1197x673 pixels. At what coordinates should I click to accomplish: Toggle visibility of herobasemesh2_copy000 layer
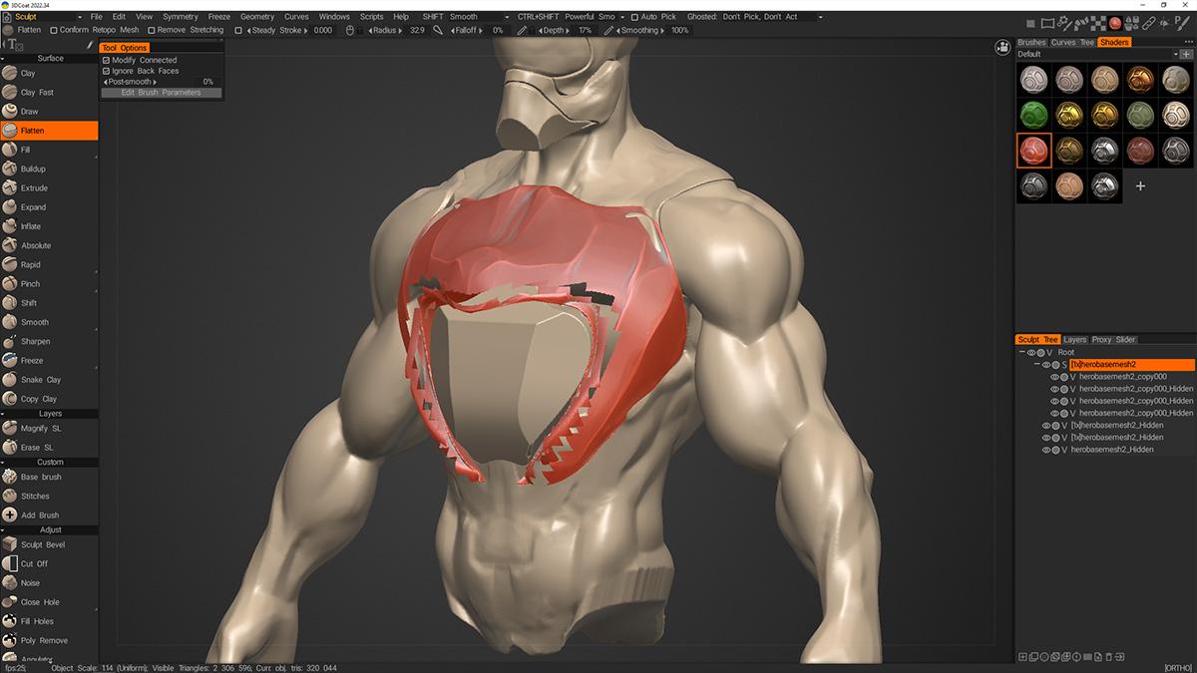(1054, 377)
